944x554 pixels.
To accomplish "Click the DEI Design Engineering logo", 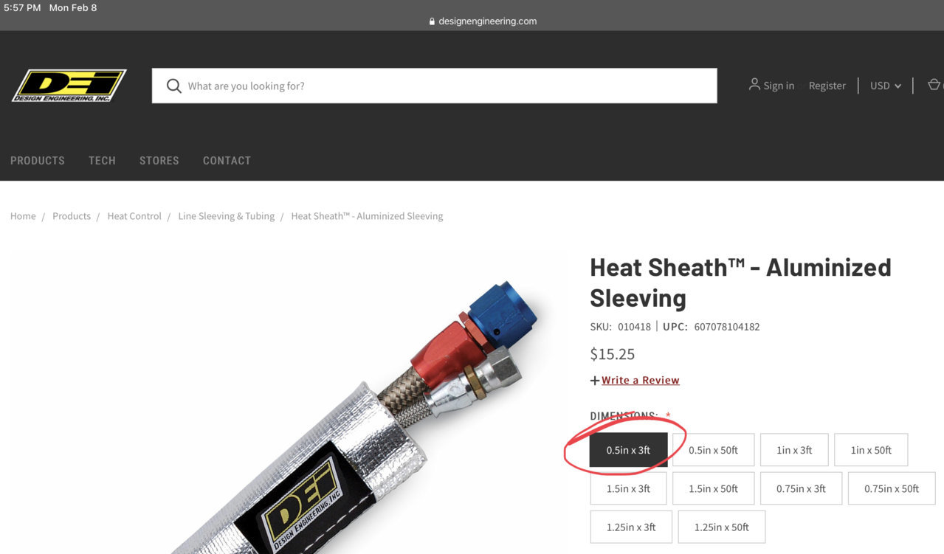I will (x=69, y=86).
